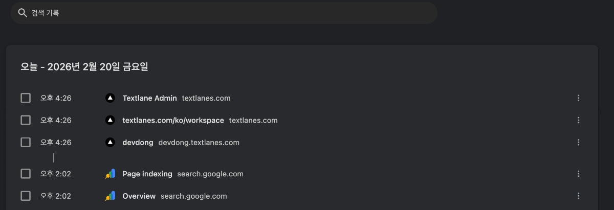Click the devdong site favicon

109,142
